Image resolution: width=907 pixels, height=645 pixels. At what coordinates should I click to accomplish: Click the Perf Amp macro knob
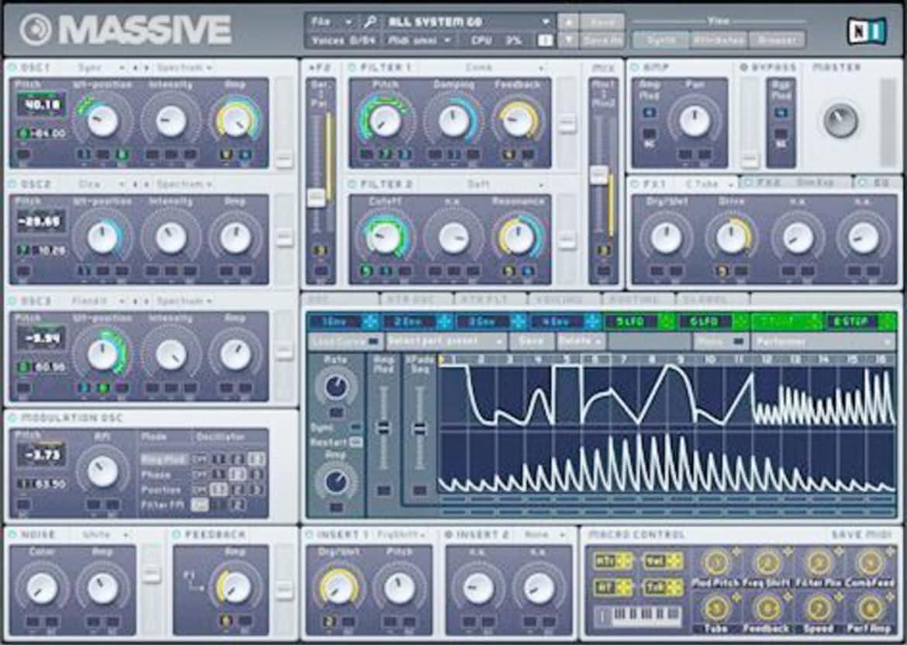click(869, 609)
